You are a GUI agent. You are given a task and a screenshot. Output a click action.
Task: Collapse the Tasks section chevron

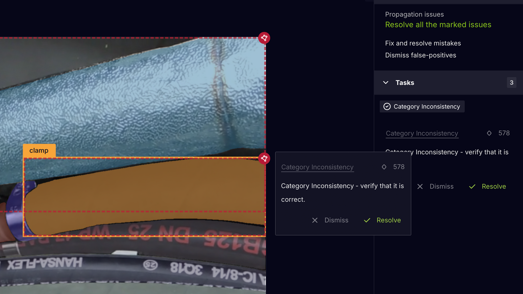386,83
